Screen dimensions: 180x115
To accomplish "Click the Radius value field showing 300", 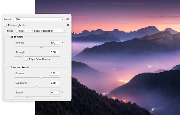I will pyautogui.click(x=54, y=42).
